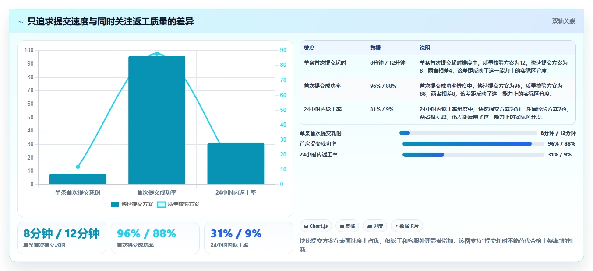Select the Chart.js tag
Screen dimensions: 593x271
(x=316, y=226)
